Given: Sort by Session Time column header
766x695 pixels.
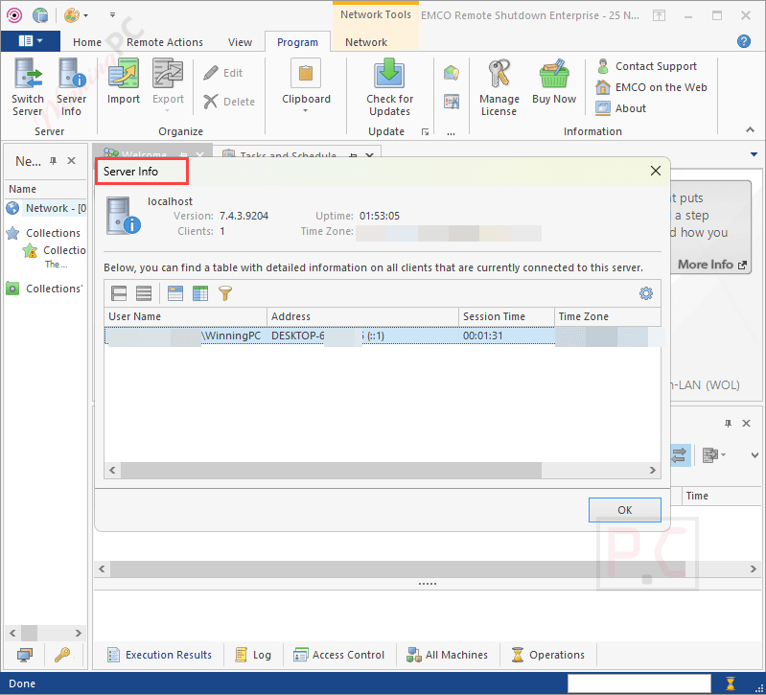Looking at the screenshot, I should (506, 316).
